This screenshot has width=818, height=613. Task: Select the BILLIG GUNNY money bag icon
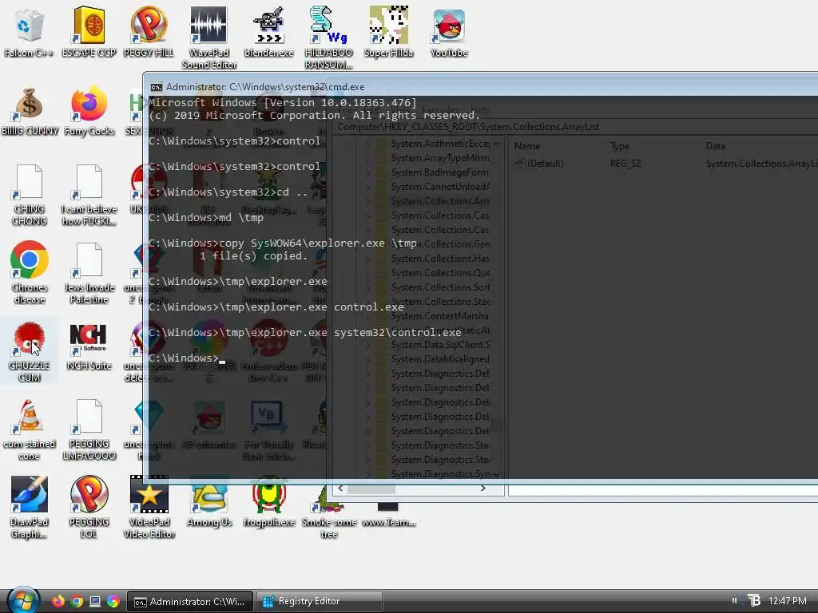(30, 110)
